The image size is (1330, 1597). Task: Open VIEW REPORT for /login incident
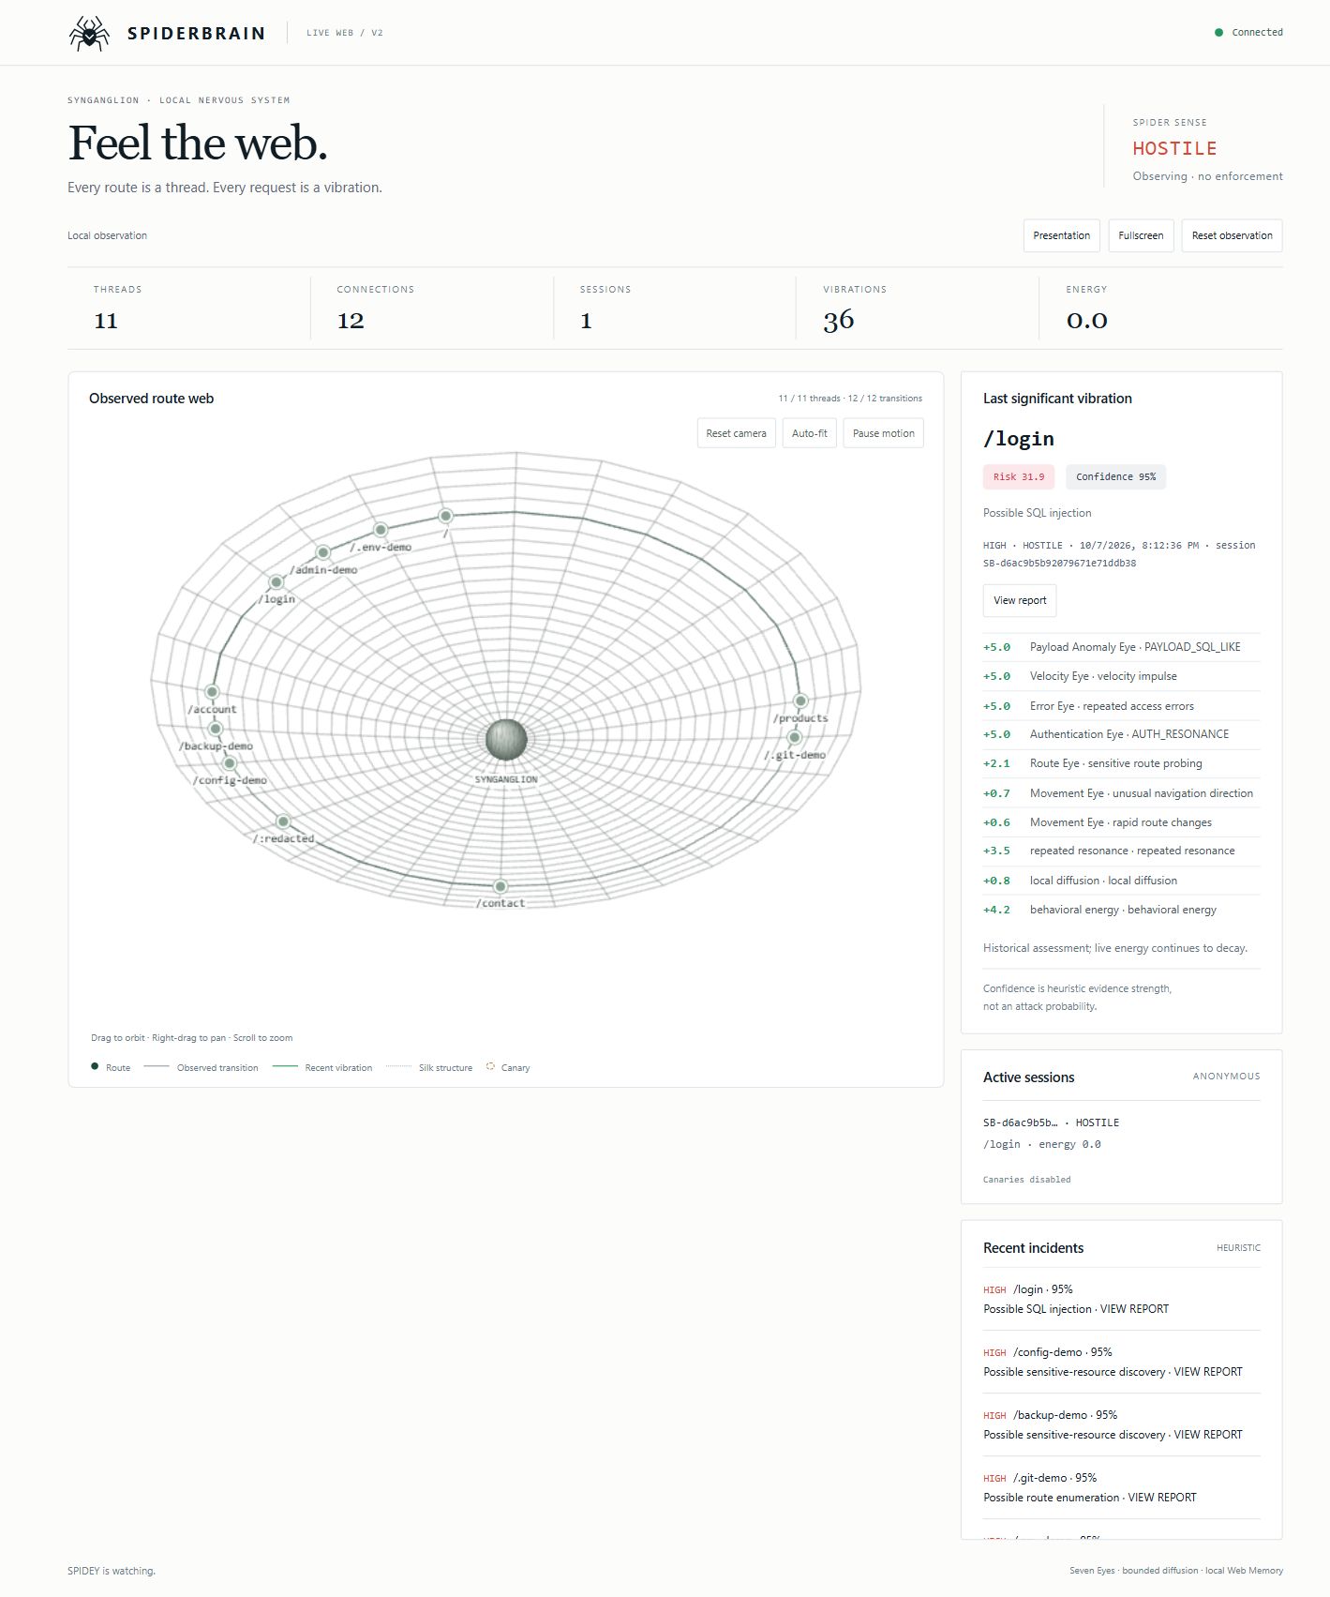pos(1134,1309)
